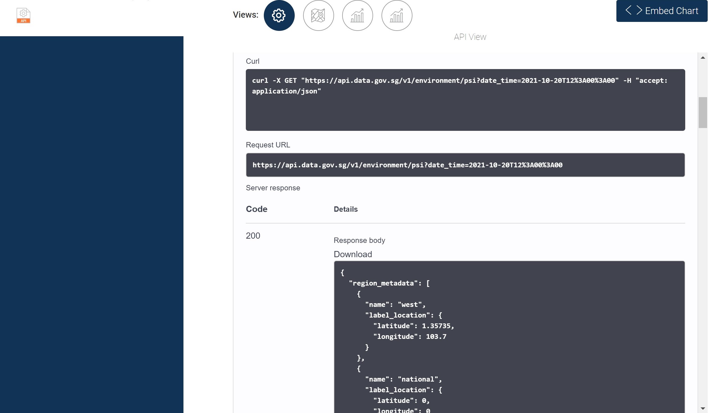This screenshot has height=413, width=715.
Task: Switch to the map view icon
Action: (318, 15)
